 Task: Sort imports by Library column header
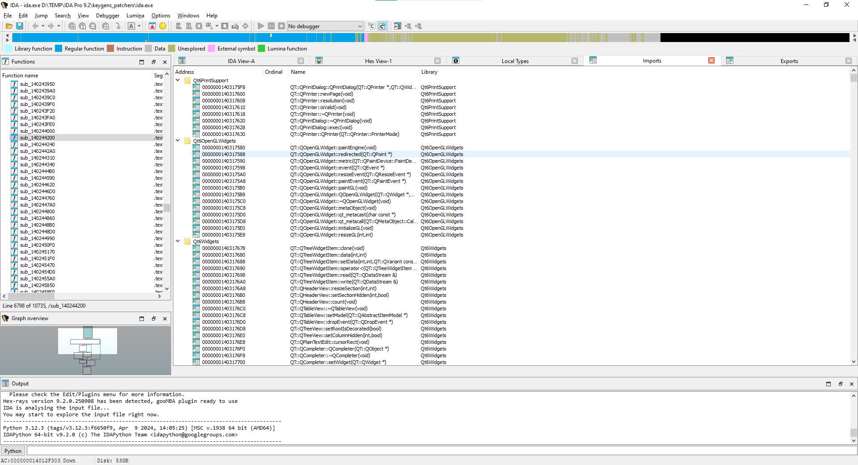tap(429, 72)
